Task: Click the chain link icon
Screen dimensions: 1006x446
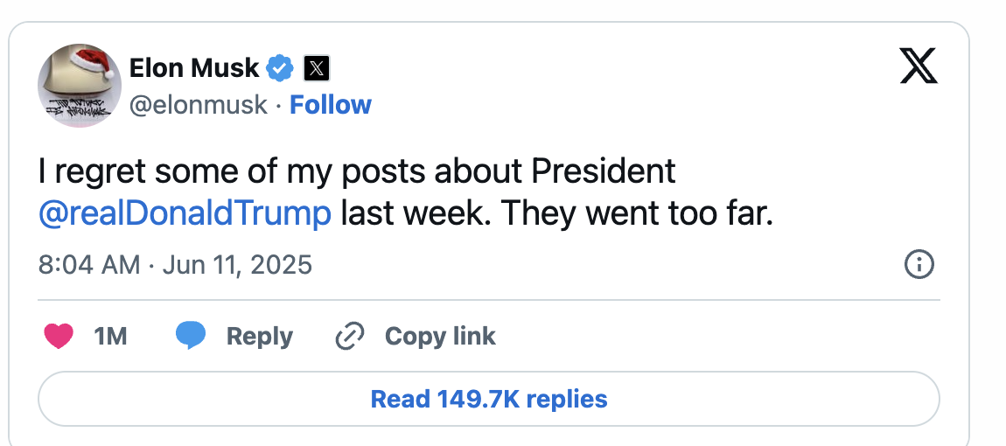Action: coord(350,336)
